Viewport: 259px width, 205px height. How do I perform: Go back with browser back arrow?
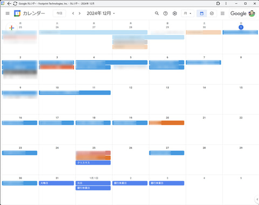[9, 3]
